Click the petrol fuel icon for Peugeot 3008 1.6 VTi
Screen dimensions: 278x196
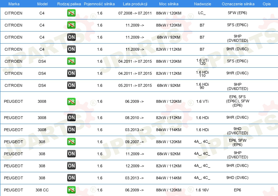pyautogui.click(x=71, y=101)
